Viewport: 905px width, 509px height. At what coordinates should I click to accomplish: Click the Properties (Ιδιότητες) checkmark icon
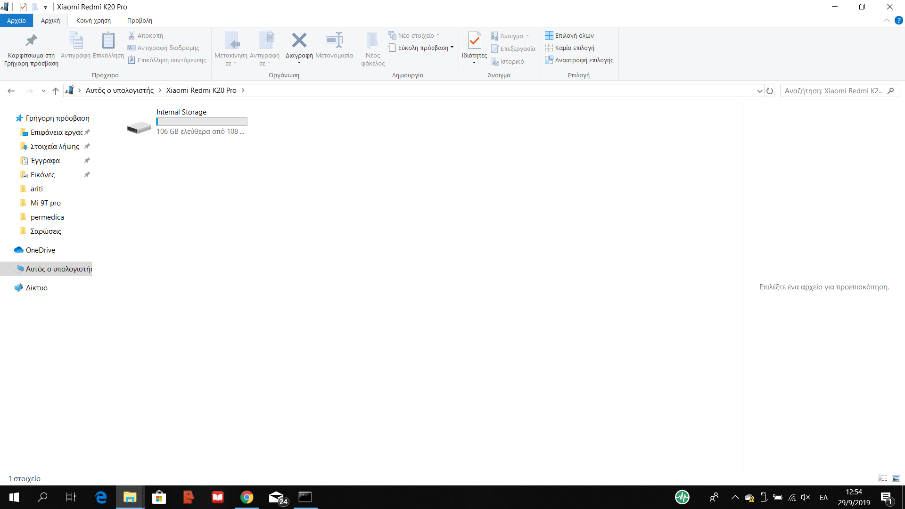tap(474, 41)
